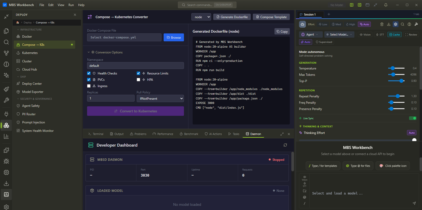
Task: Open the search icon in activity bar
Action: coord(6,42)
